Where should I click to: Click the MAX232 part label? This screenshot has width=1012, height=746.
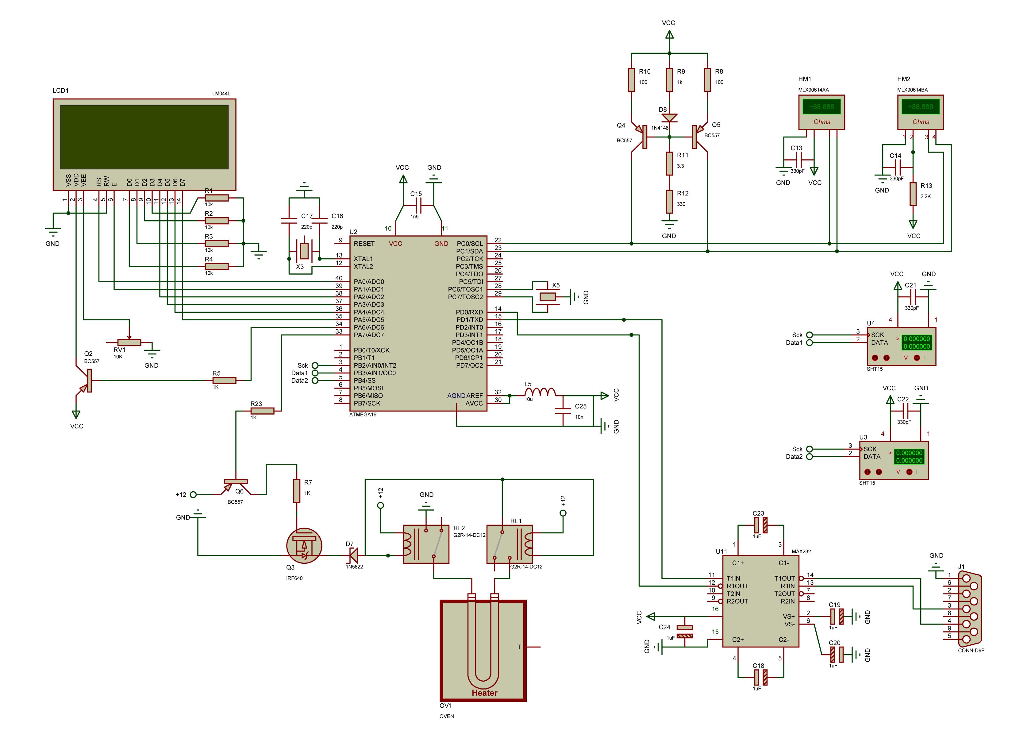[801, 551]
